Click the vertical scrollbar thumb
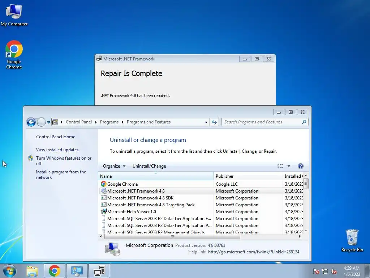 click(306, 184)
